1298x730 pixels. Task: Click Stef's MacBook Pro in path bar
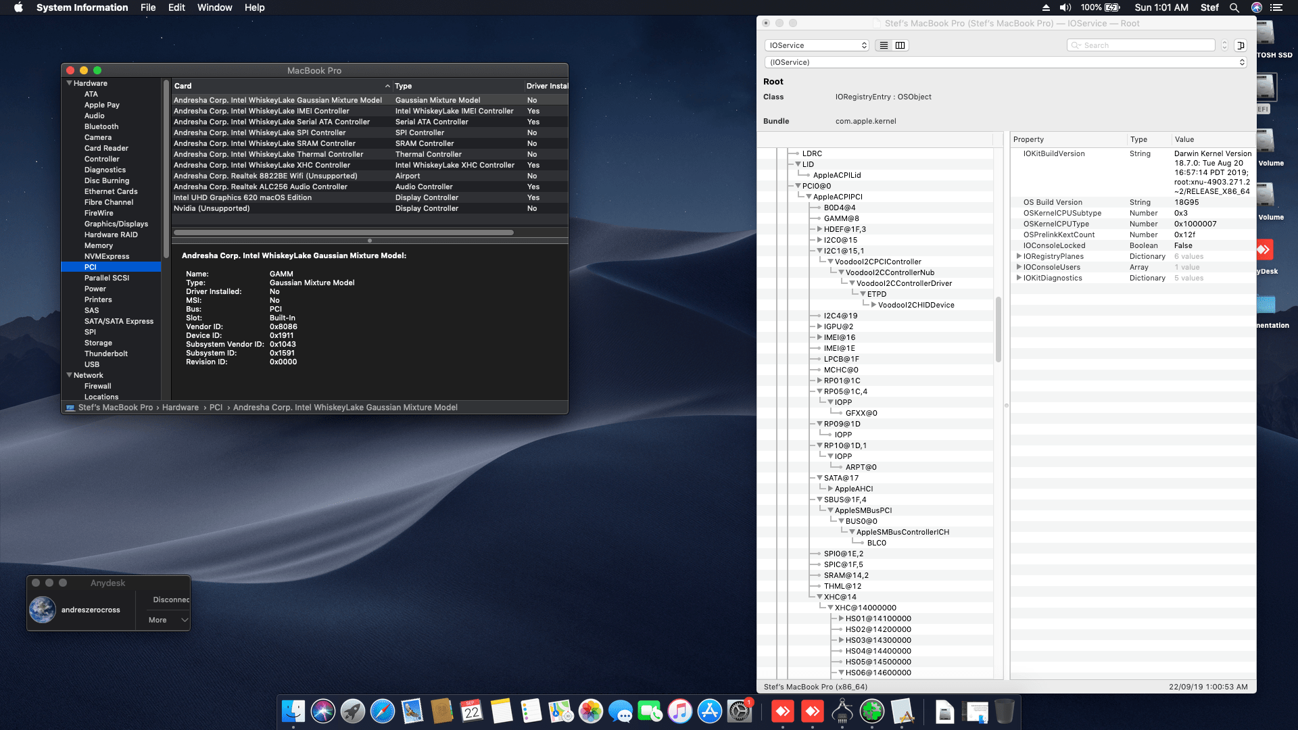pos(116,408)
